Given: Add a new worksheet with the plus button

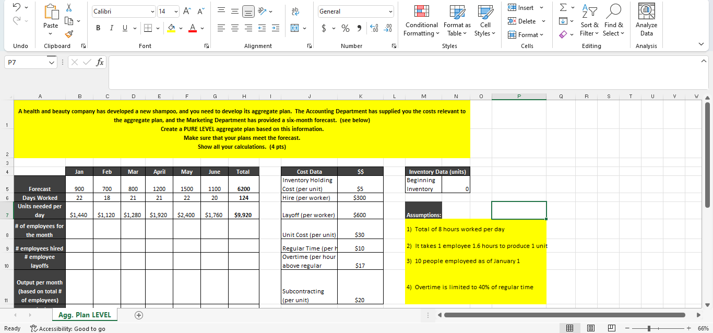Looking at the screenshot, I should coord(138,315).
